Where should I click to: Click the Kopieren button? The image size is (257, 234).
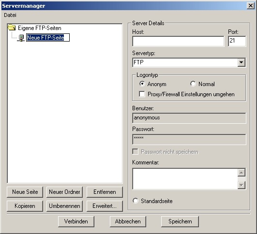25,206
